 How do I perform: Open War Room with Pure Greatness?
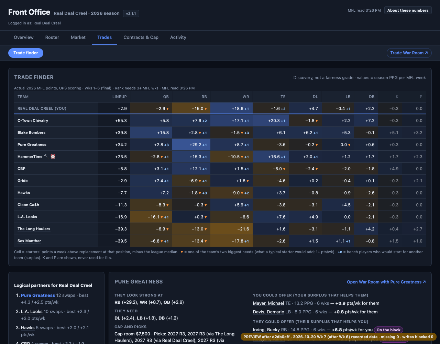(x=386, y=282)
